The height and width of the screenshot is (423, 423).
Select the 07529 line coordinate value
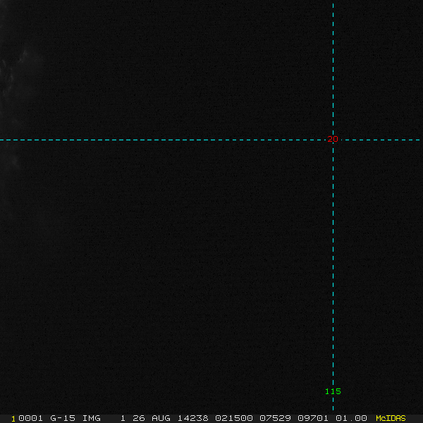(275, 418)
